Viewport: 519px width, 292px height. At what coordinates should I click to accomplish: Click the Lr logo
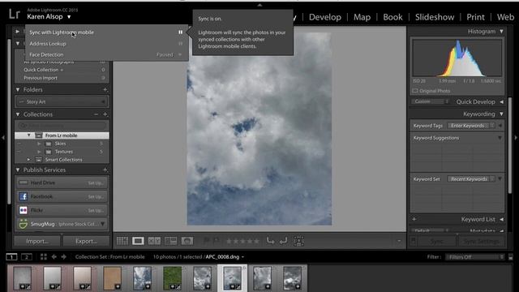click(x=15, y=14)
